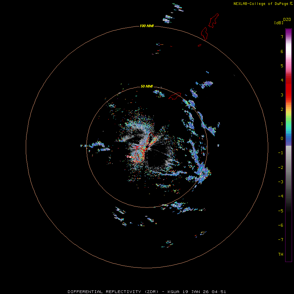Click the 2 tick label on color scale

point(282,109)
